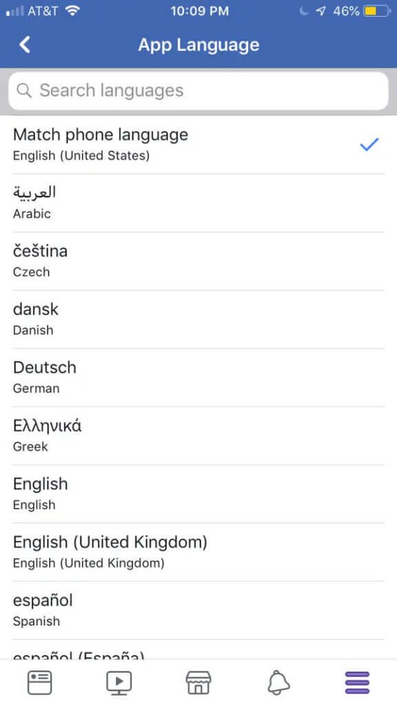View Notifications via the bell icon

click(278, 681)
